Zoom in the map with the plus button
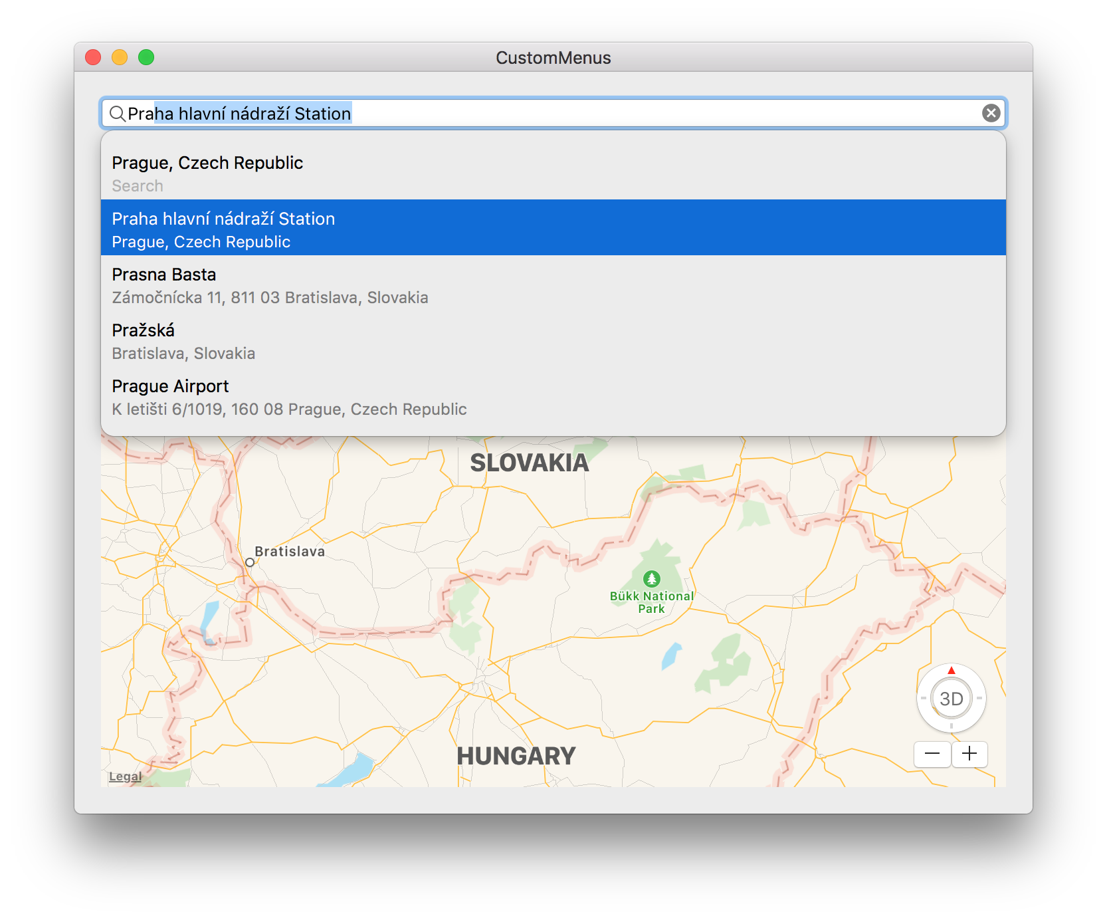The width and height of the screenshot is (1107, 920). coord(969,754)
